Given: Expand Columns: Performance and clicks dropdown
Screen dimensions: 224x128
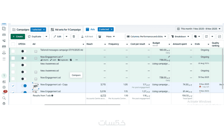Looking at the screenshot, I should click(146, 36).
